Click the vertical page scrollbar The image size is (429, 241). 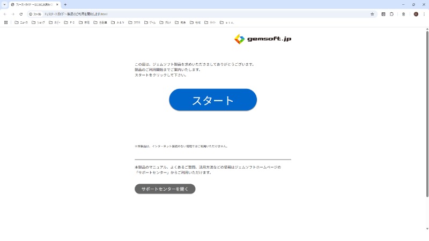[427, 107]
